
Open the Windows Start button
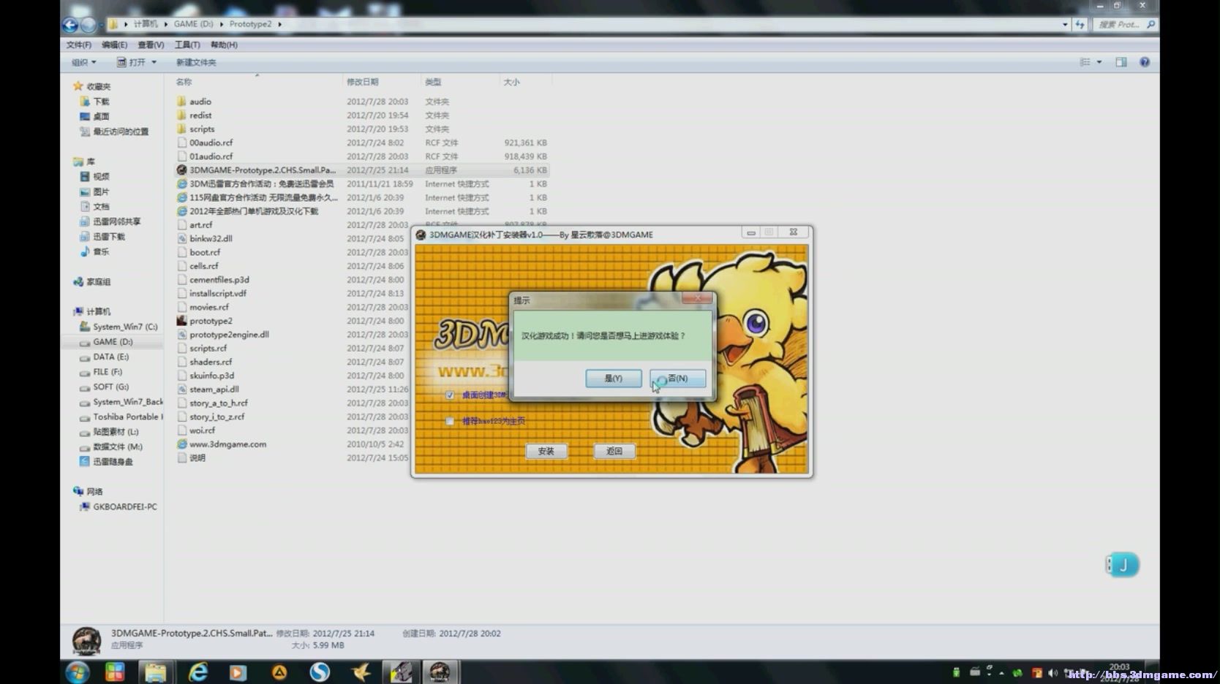[x=77, y=672]
